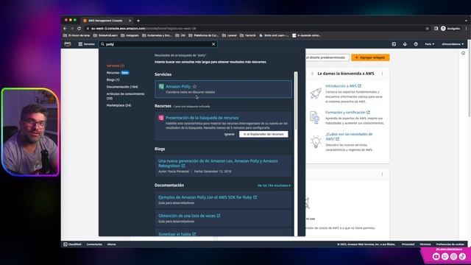
Task: Select Artículos de conocimiento filter
Action: (125, 96)
